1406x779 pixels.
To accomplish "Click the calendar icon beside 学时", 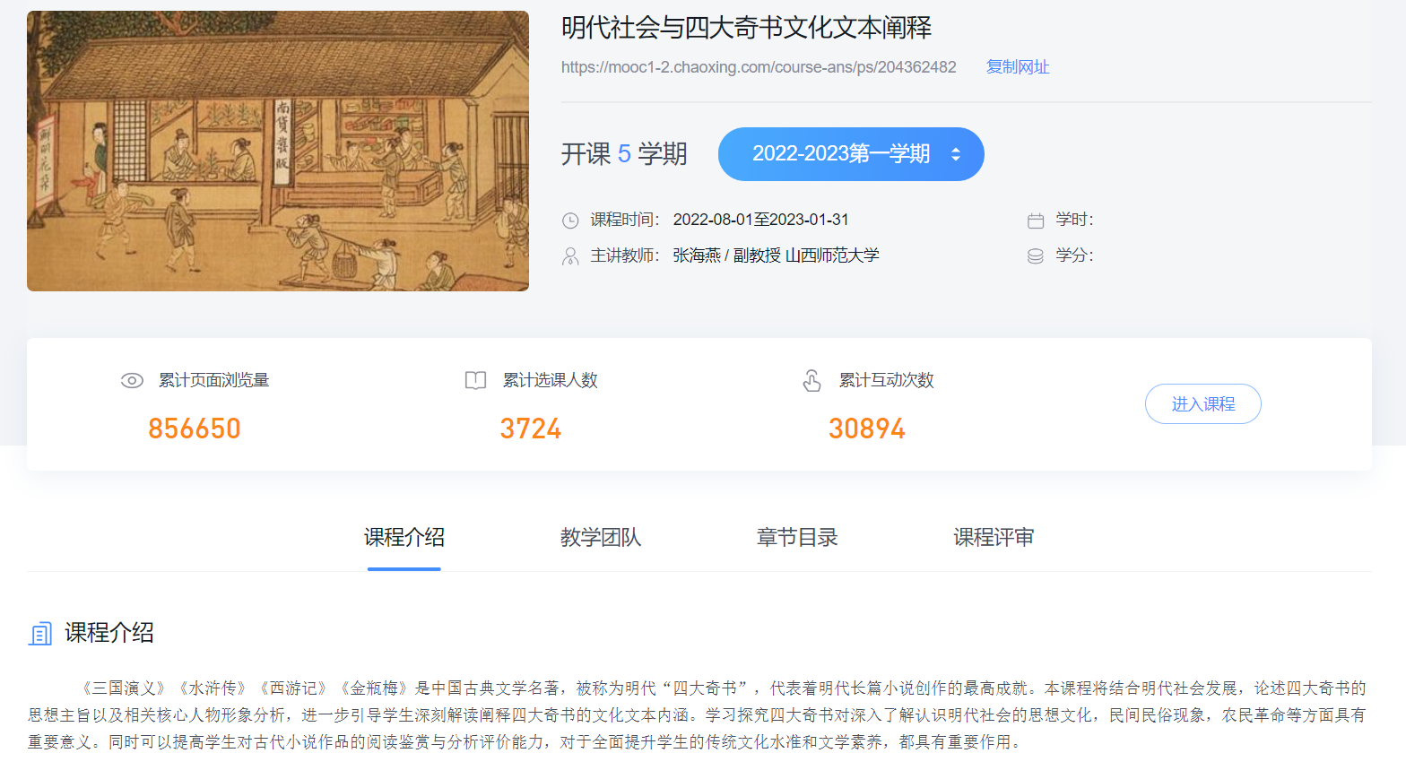I will (x=1036, y=221).
